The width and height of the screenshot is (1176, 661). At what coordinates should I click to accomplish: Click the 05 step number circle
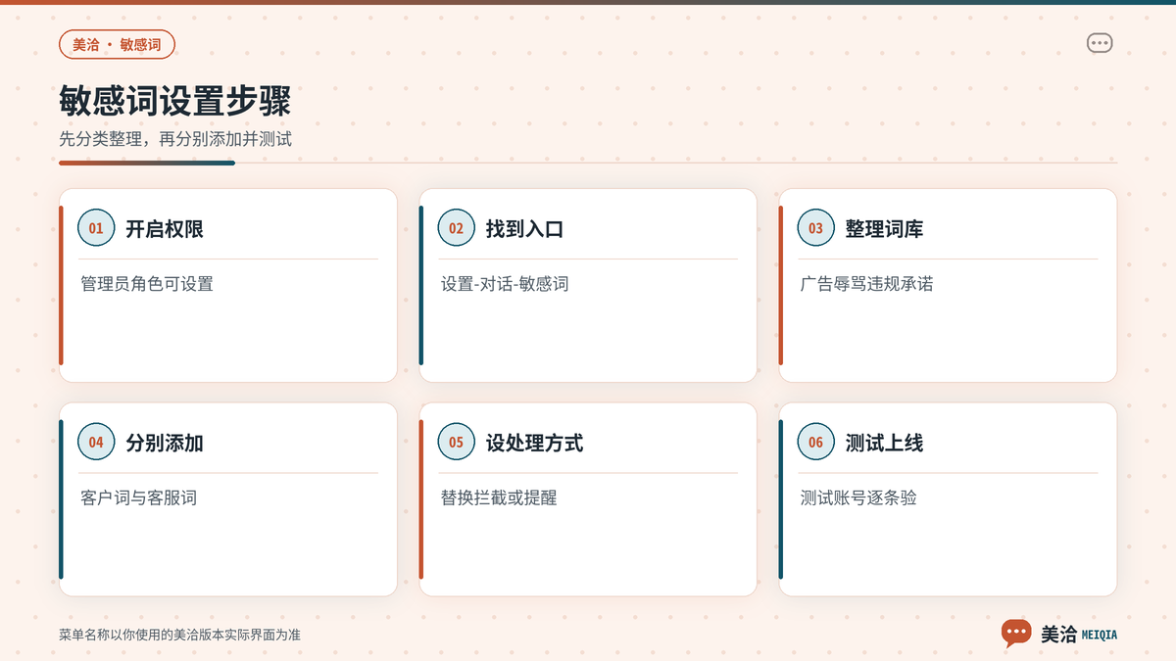[x=456, y=443]
